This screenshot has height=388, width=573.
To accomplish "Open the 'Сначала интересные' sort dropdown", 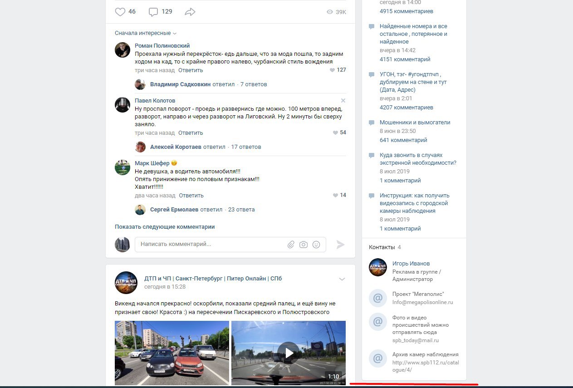I will click(146, 33).
